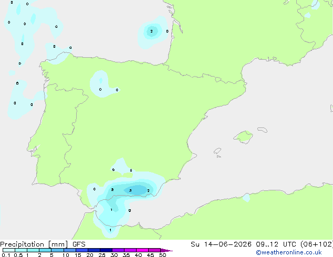Click the purple 30 mm legend swatch

(118, 250)
